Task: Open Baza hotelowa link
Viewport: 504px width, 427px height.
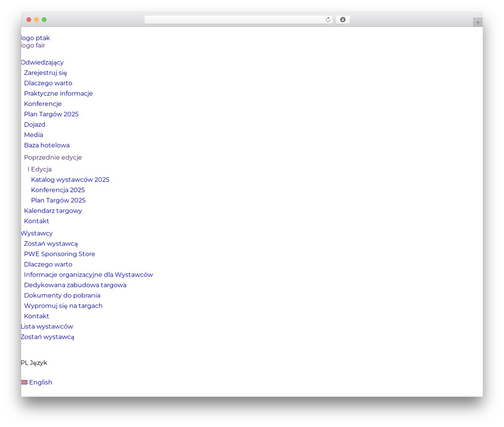Action: point(46,145)
